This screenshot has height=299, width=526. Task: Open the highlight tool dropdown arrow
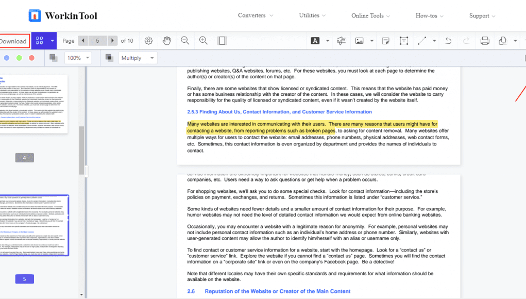coord(328,41)
